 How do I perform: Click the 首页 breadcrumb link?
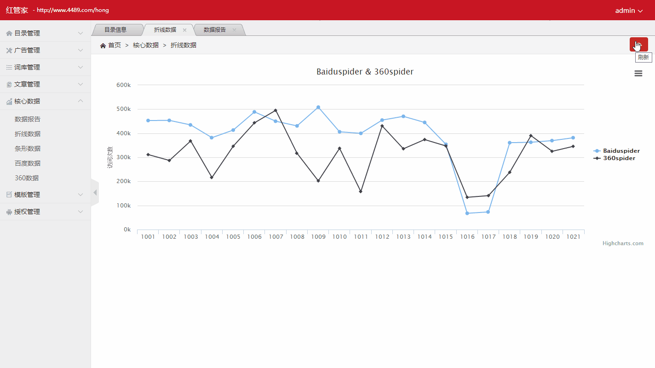pyautogui.click(x=115, y=46)
